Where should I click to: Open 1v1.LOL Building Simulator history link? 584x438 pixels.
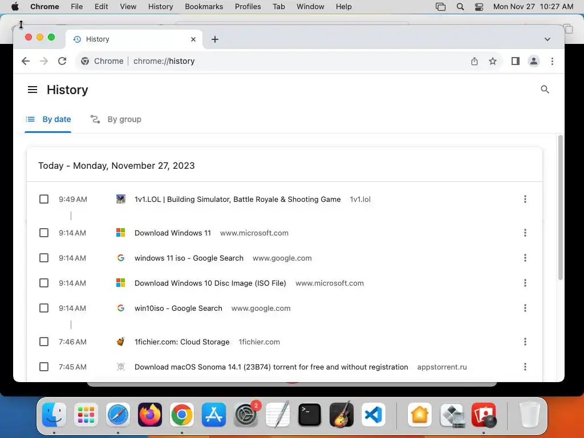pos(238,199)
